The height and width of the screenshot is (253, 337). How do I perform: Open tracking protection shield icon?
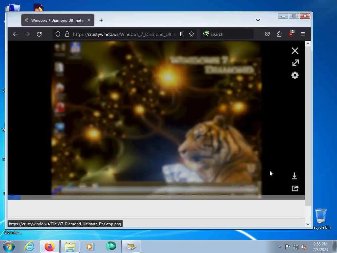point(58,34)
